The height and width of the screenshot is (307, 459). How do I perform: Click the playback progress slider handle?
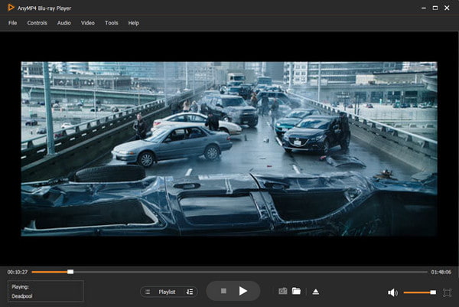click(x=70, y=272)
